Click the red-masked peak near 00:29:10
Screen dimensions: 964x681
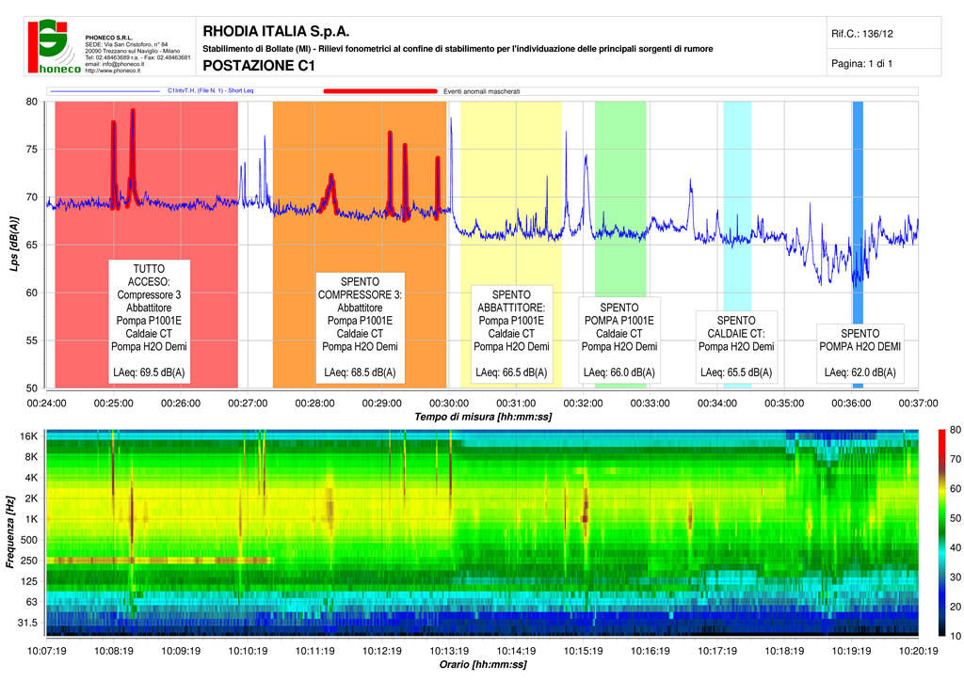[x=390, y=172]
